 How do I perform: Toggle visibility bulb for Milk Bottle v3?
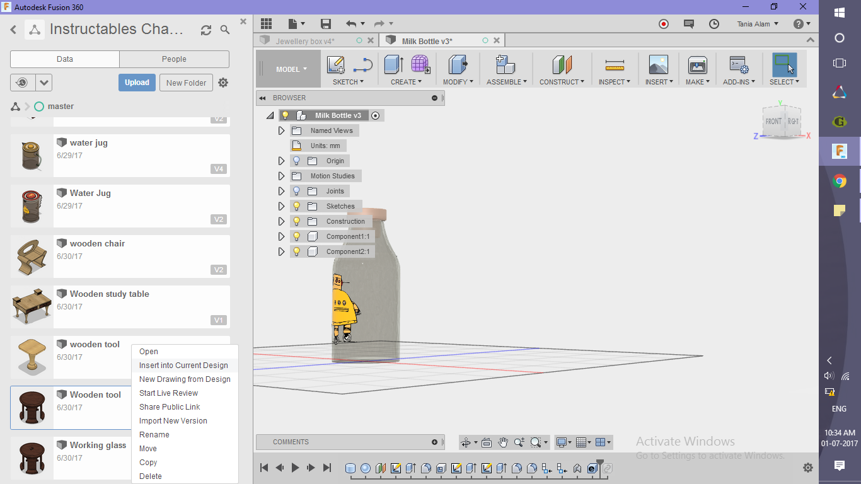(x=285, y=115)
